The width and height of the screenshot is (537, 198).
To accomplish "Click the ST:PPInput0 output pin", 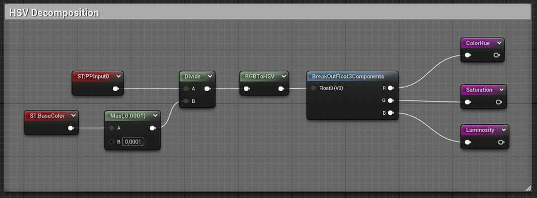I will click(116, 89).
